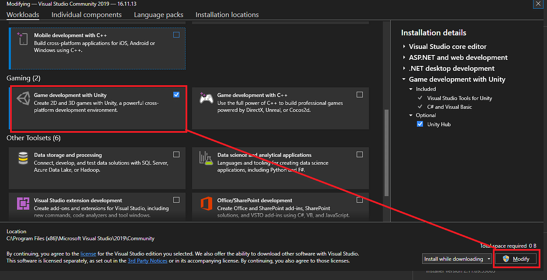Screen dimensions: 547x280
Task: Click the Unity cube icon
Action: [x=23, y=98]
